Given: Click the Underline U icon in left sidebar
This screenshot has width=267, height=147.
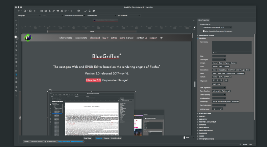Looking at the screenshot, I should point(16,50).
